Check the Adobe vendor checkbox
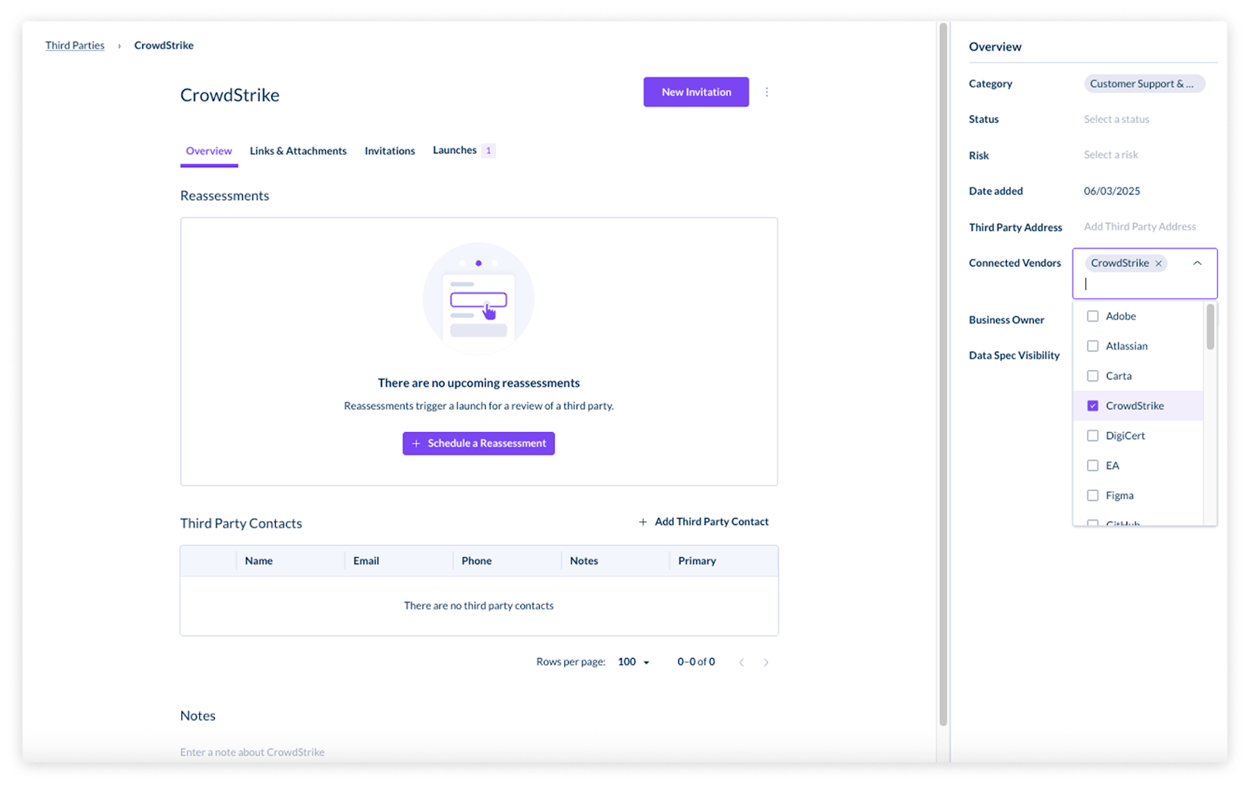 click(x=1092, y=316)
